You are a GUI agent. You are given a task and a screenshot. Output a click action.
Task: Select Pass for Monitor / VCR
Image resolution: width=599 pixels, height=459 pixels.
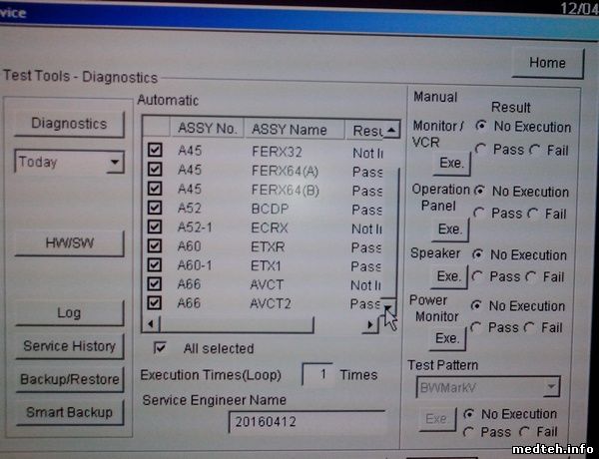481,149
